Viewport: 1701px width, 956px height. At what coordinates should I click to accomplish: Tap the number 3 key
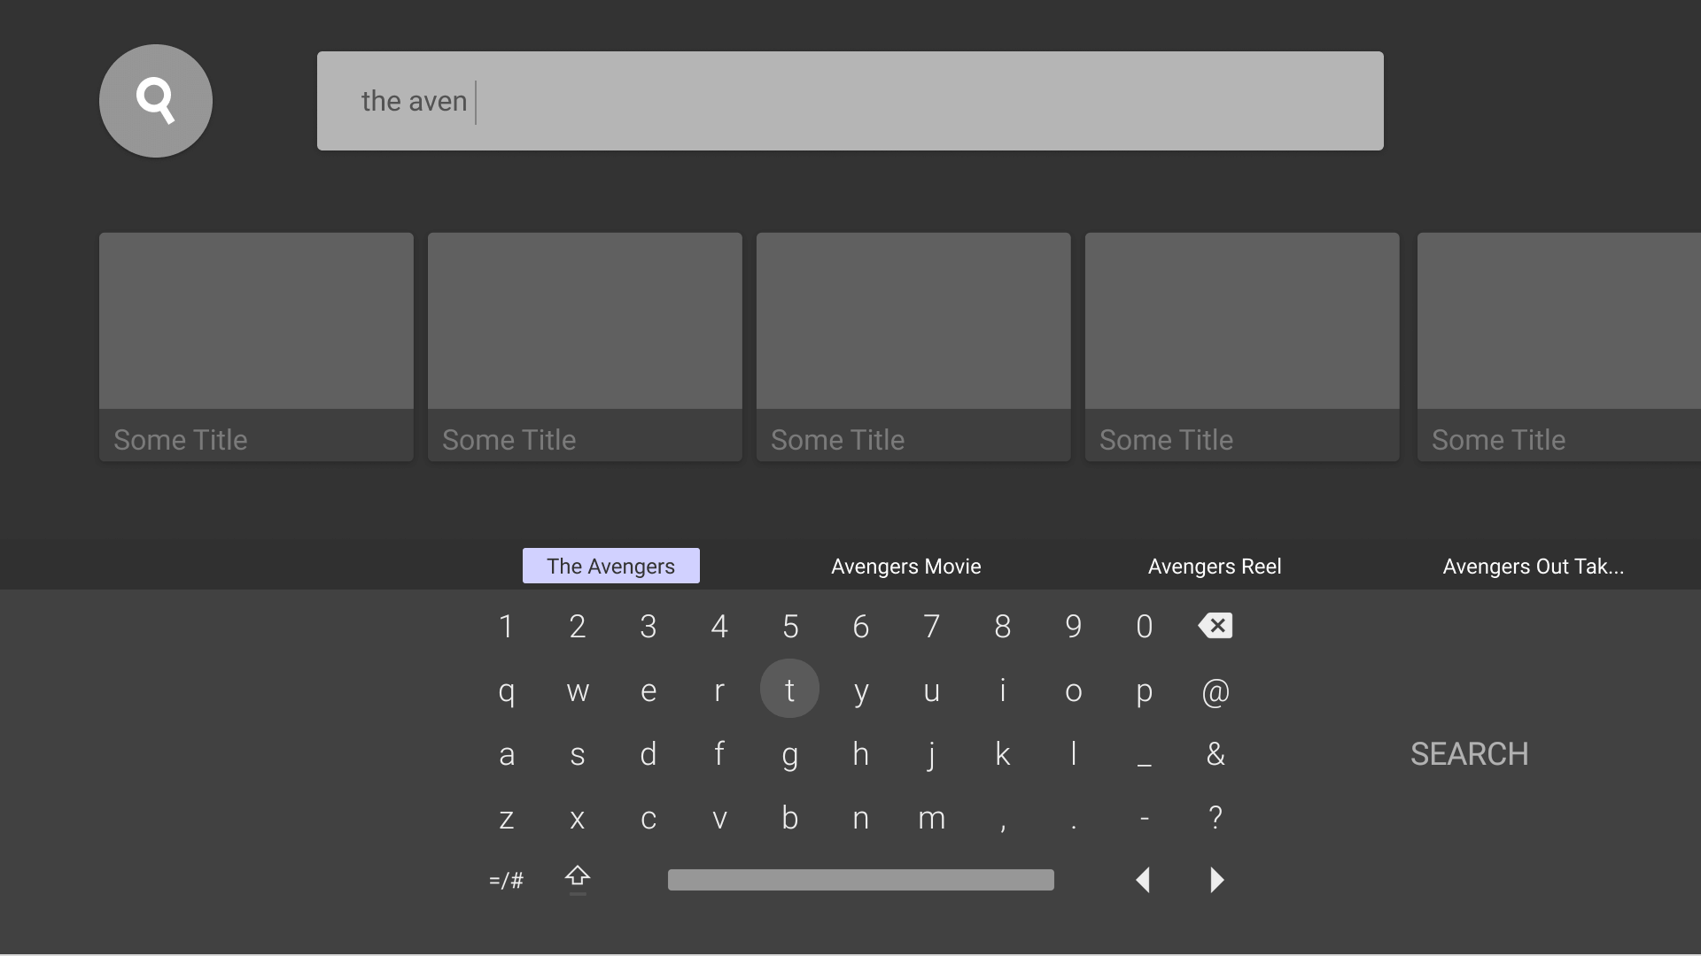coord(649,627)
